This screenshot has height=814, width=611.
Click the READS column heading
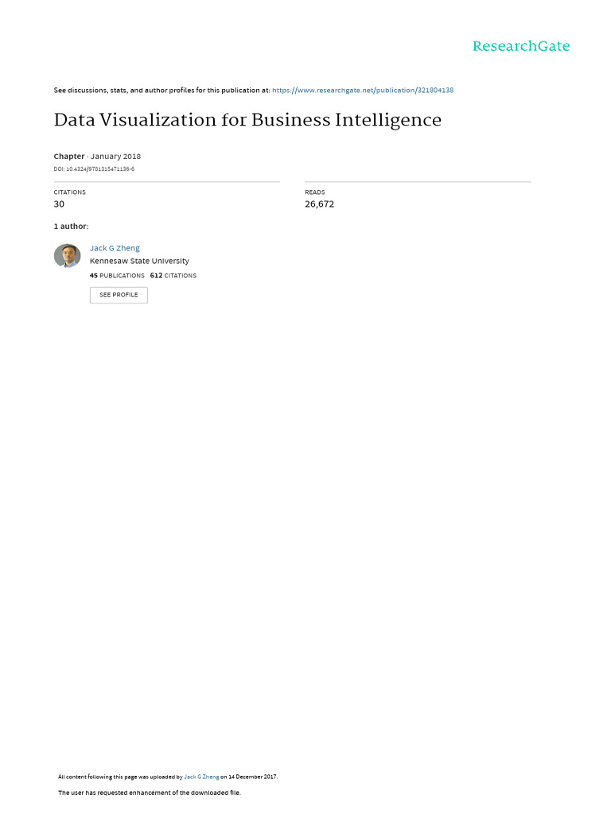(x=315, y=192)
